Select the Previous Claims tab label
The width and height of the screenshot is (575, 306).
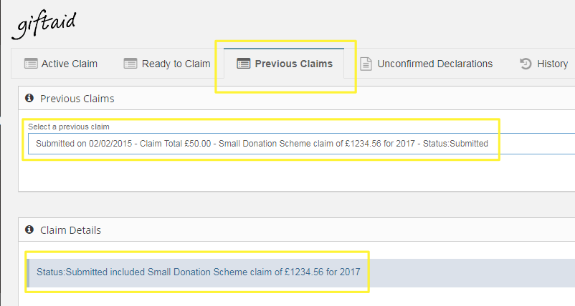coord(294,64)
